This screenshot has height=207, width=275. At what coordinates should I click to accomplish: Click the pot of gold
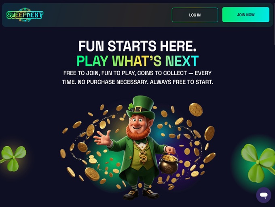tap(169, 164)
